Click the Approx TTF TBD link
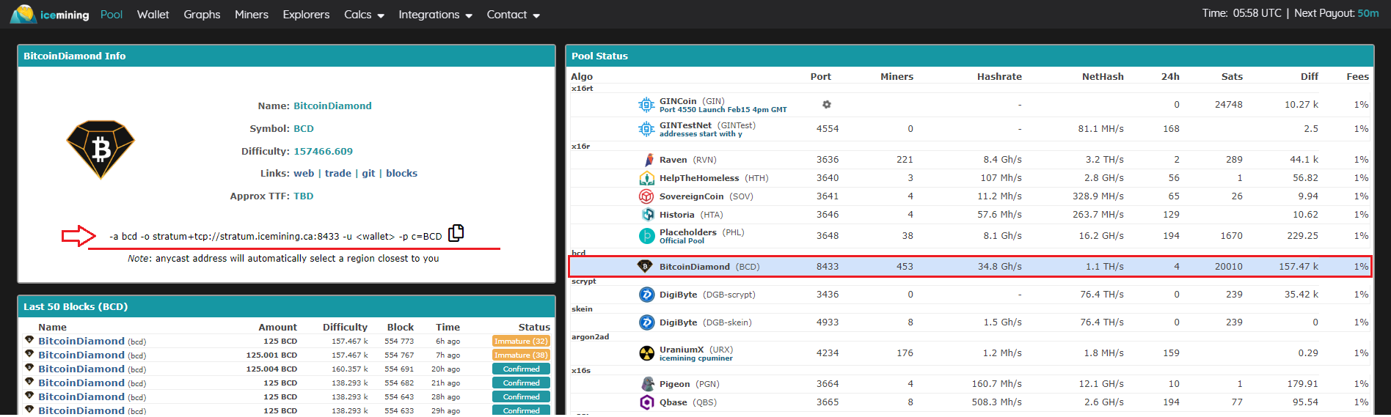Image resolution: width=1391 pixels, height=417 pixels. tap(304, 196)
